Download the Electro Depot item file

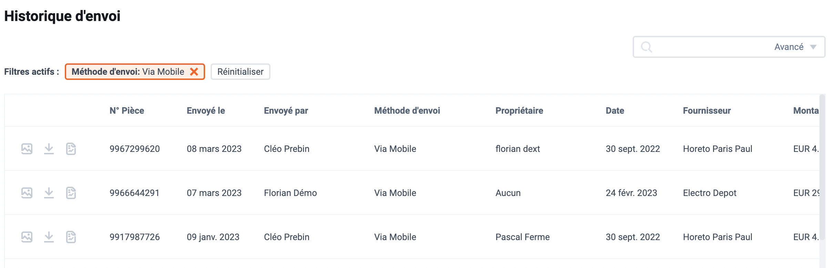[x=49, y=193]
